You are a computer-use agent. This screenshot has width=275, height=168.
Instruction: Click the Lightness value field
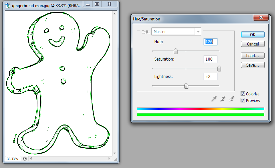pyautogui.click(x=210, y=77)
